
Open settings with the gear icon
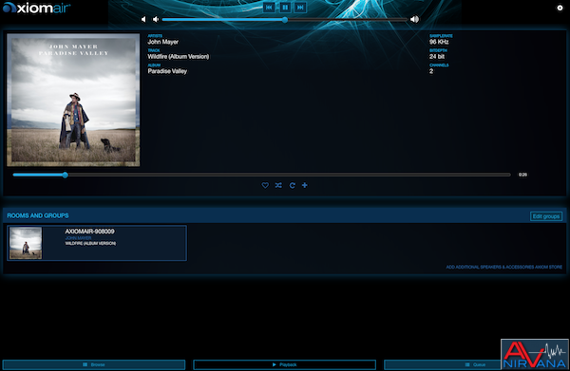pyautogui.click(x=560, y=8)
